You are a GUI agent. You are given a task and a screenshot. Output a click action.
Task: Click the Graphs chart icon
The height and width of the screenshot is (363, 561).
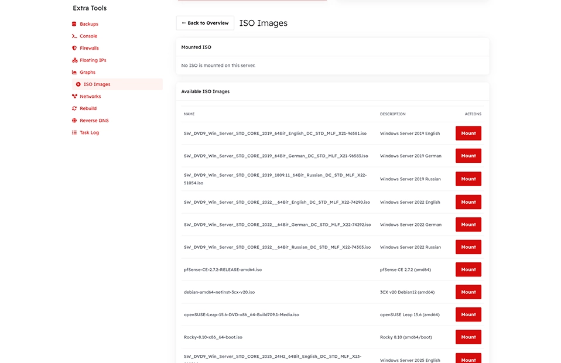tap(74, 72)
